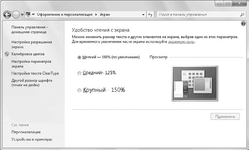Open Настройка текста ClearType link
This screenshot has height=150, width=249.
coord(35,74)
